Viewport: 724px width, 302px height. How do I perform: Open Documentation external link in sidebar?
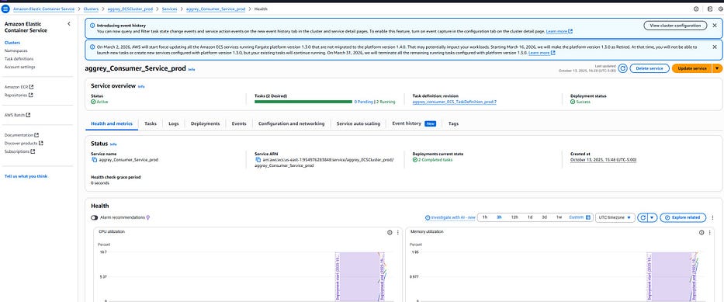pos(22,135)
